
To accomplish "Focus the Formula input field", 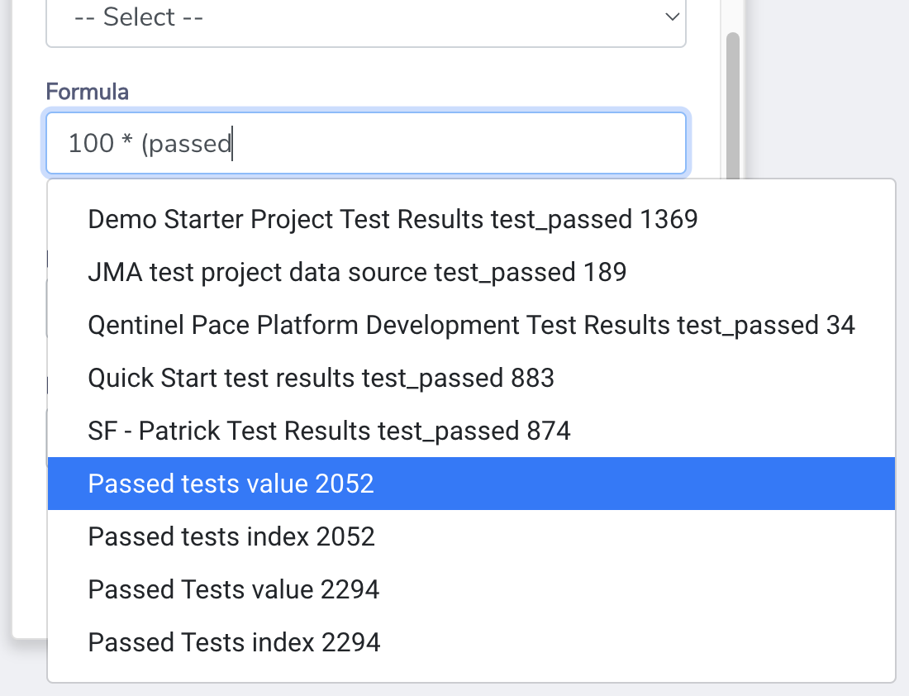I will click(x=365, y=143).
